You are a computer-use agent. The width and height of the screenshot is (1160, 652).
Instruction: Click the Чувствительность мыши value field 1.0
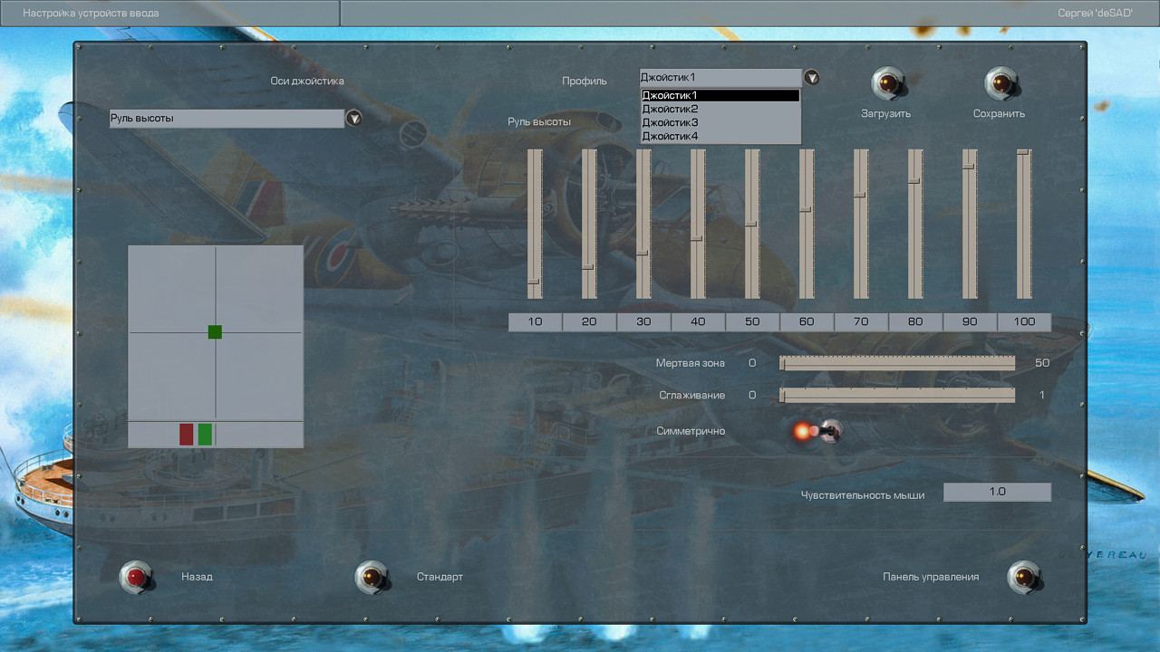click(x=997, y=492)
